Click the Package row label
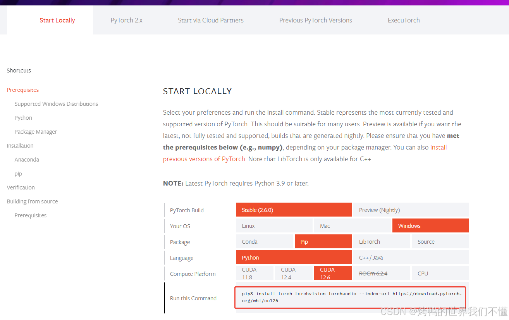Viewport: 509px width, 320px height. [180, 242]
